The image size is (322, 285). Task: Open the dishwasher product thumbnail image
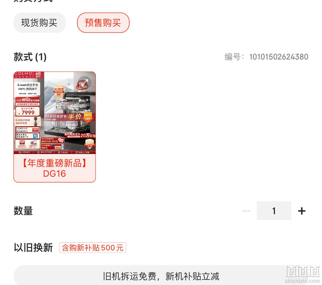pyautogui.click(x=55, y=113)
